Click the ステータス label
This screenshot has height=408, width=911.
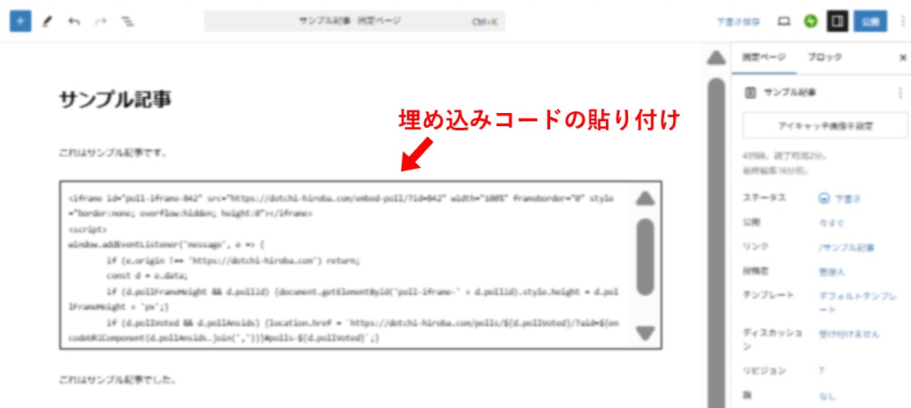(764, 198)
